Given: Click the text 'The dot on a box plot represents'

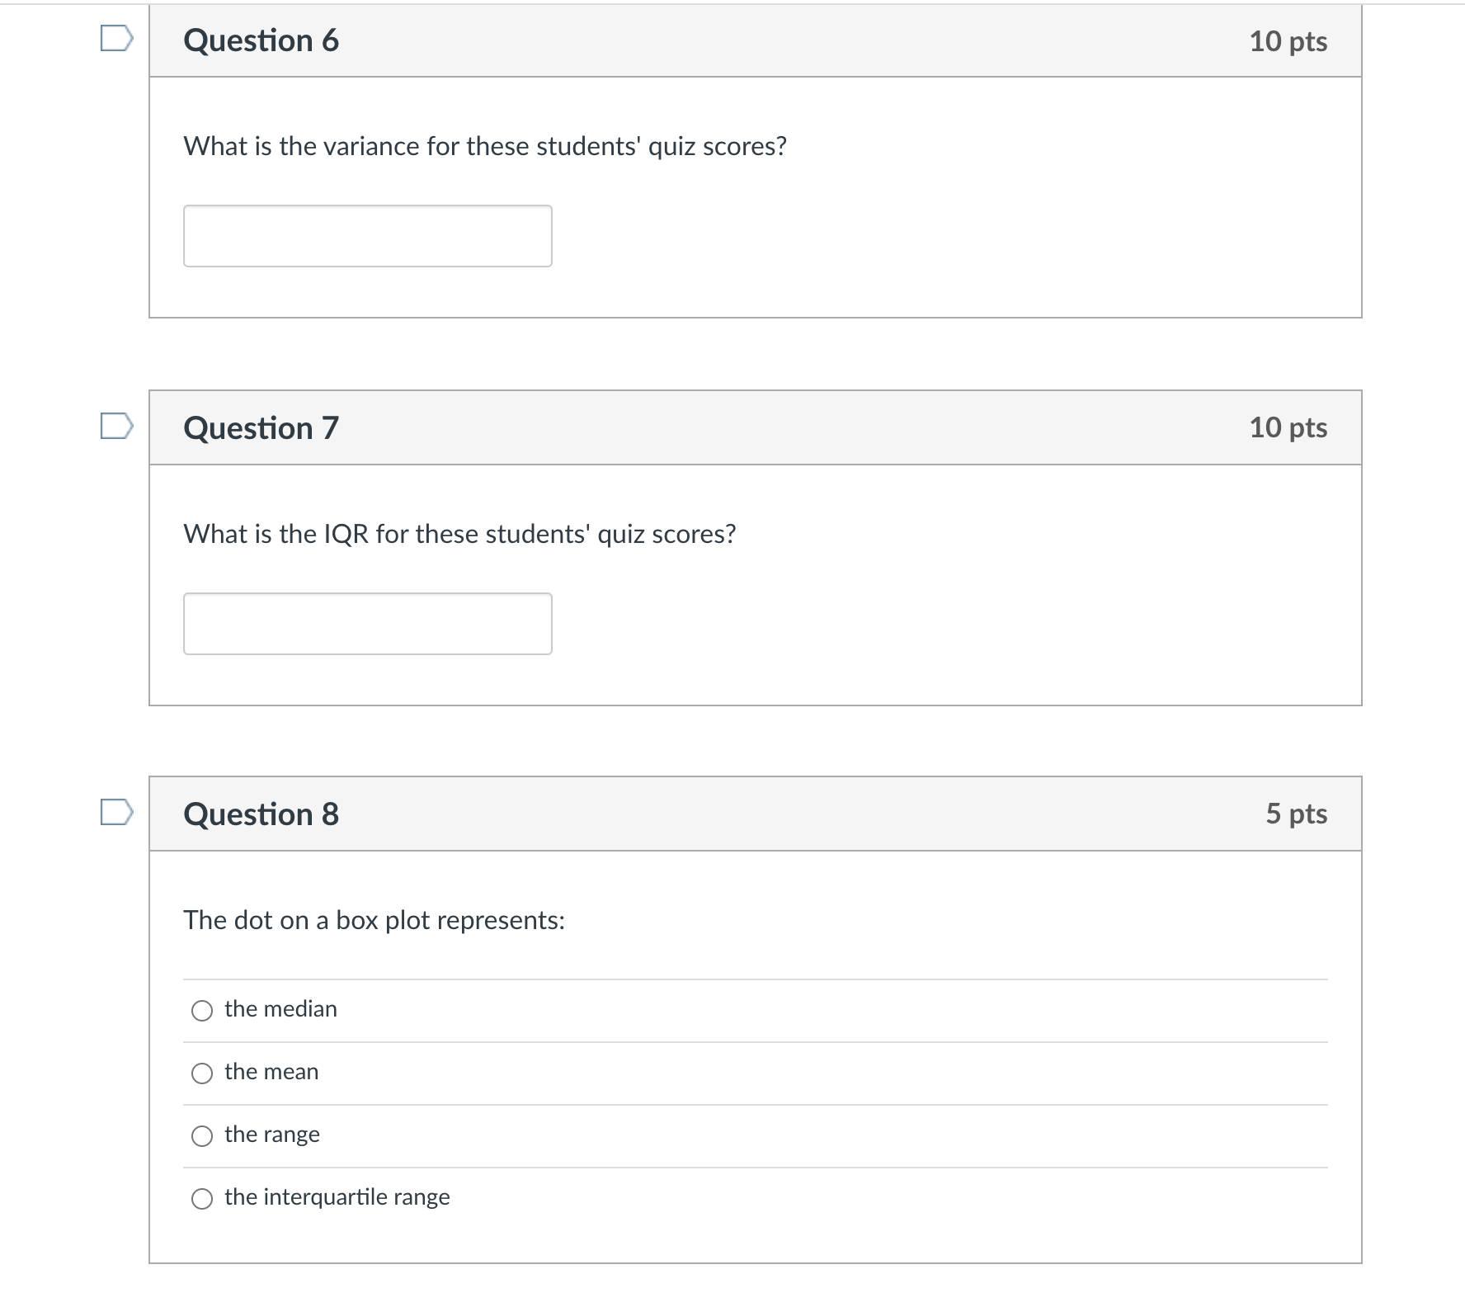Looking at the screenshot, I should tap(373, 919).
